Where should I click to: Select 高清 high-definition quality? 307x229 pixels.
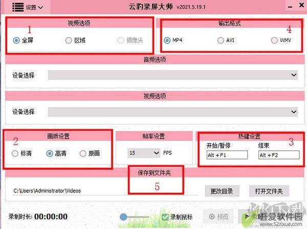50,153
